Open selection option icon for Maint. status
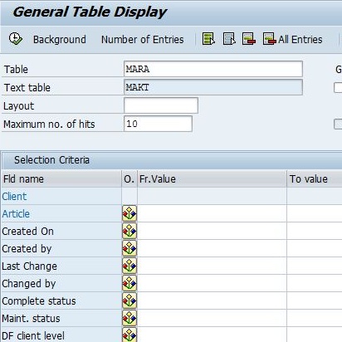The image size is (342, 342). tap(129, 318)
